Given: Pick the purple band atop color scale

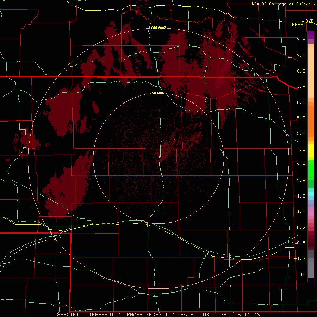Looking at the screenshot, I should tap(311, 35).
